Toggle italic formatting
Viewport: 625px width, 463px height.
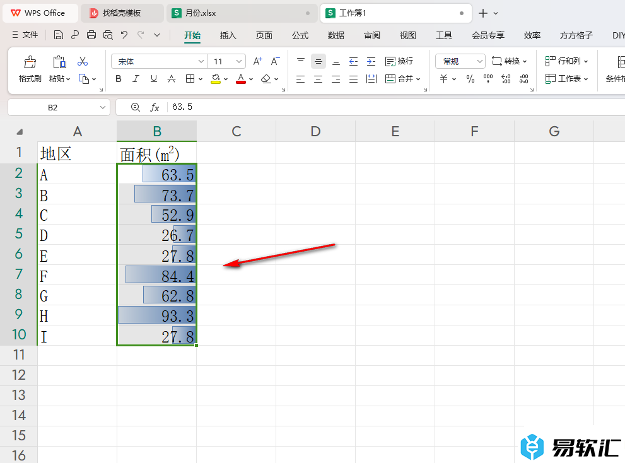coord(136,79)
